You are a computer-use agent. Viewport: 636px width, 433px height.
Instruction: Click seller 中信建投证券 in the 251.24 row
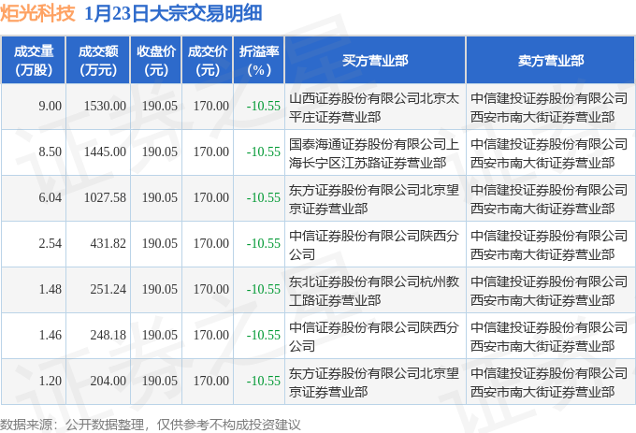coord(549,291)
